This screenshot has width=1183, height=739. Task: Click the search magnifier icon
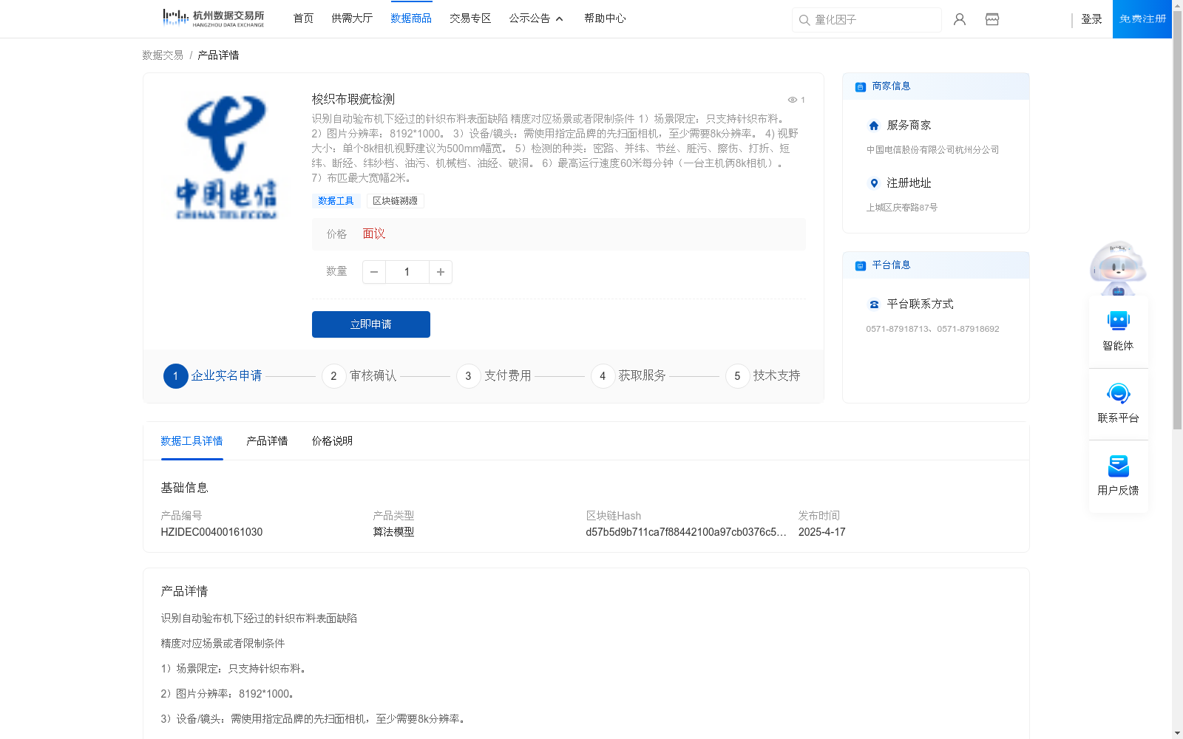point(804,20)
